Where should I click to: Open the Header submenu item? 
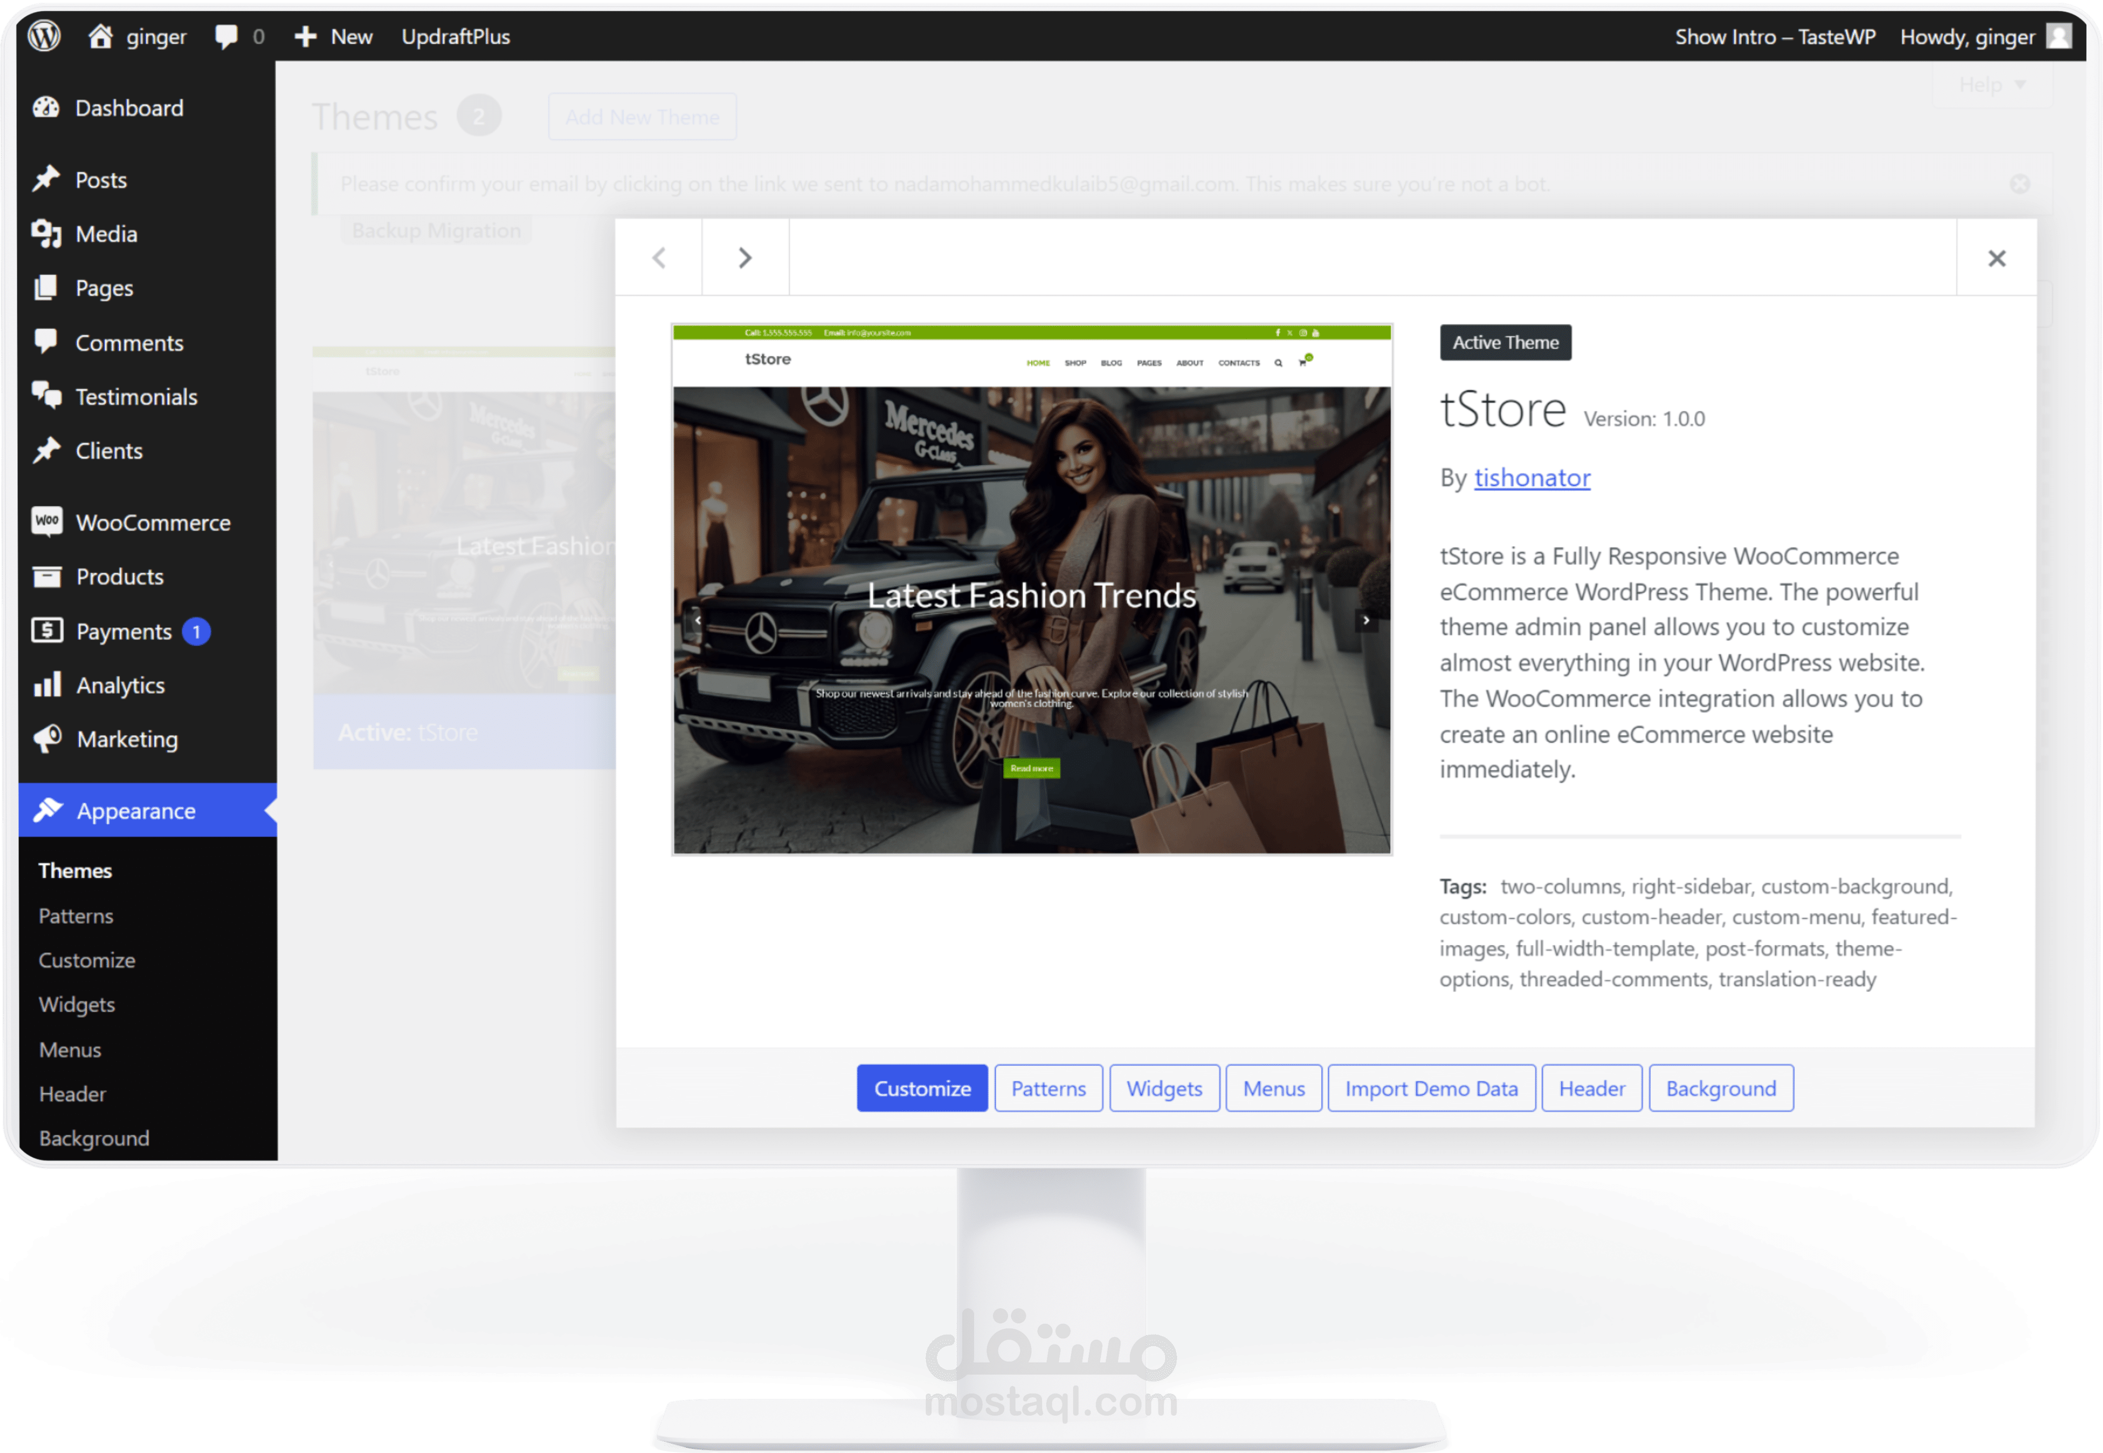[73, 1094]
